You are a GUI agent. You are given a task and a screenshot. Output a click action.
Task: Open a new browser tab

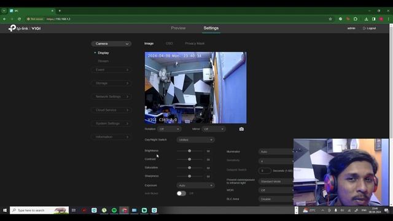click(x=60, y=11)
